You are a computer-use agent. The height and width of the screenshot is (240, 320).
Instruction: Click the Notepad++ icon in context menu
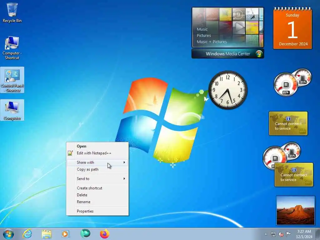[x=70, y=153]
